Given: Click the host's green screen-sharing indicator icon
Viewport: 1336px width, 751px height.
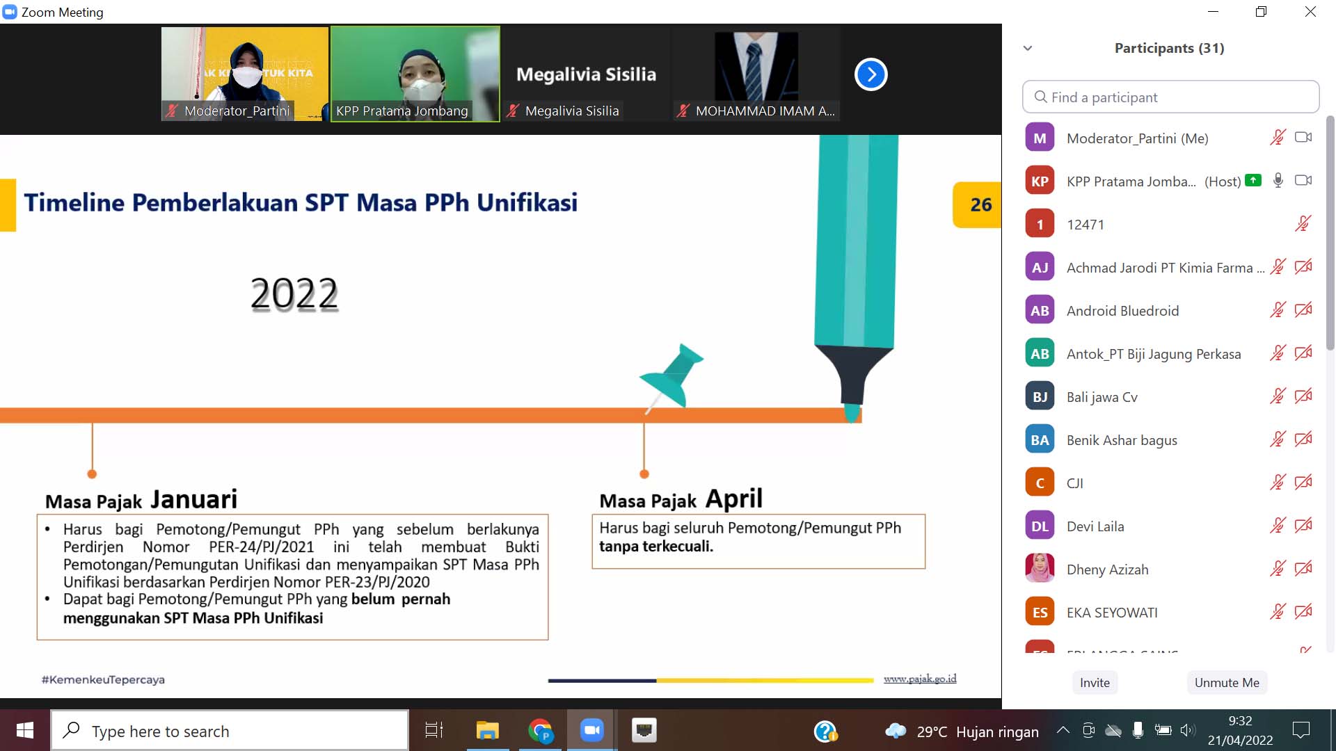Looking at the screenshot, I should pos(1252,180).
